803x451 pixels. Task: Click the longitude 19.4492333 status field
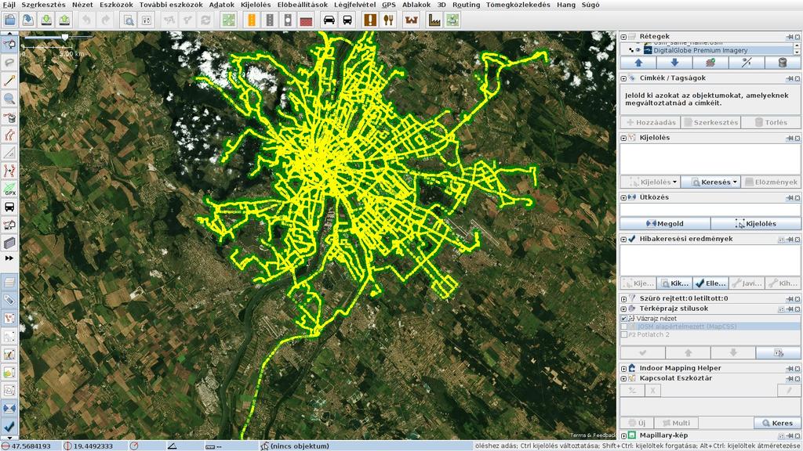[93, 446]
